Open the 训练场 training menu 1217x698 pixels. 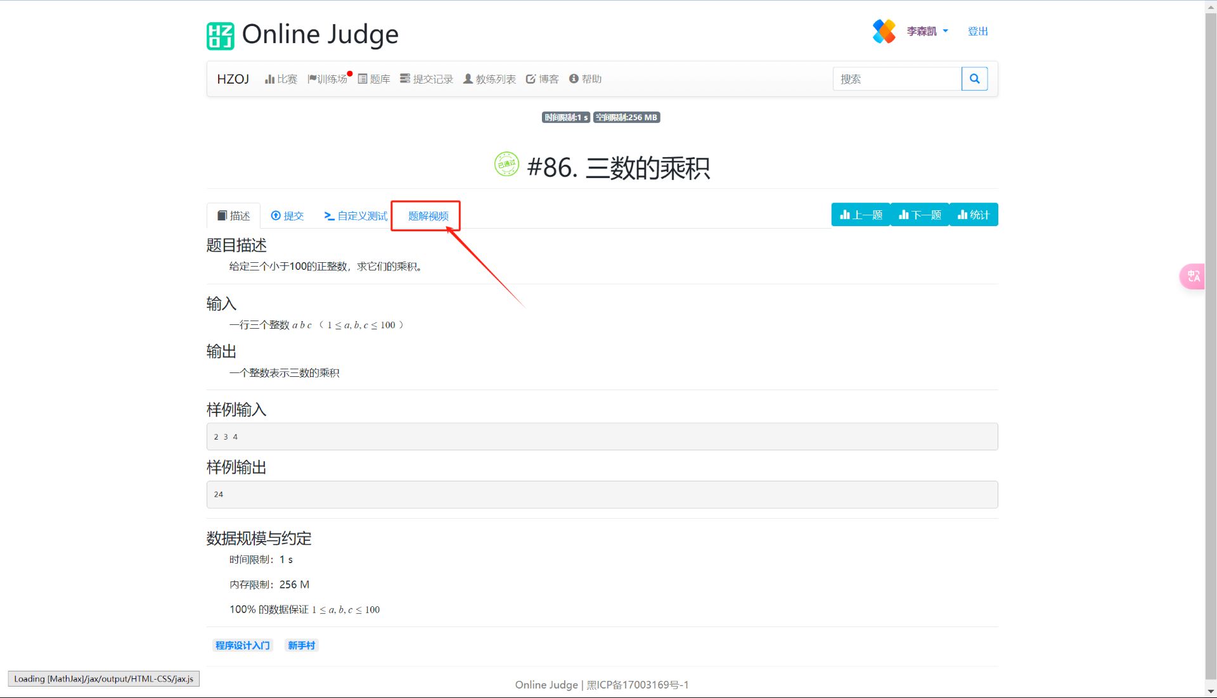(x=328, y=79)
